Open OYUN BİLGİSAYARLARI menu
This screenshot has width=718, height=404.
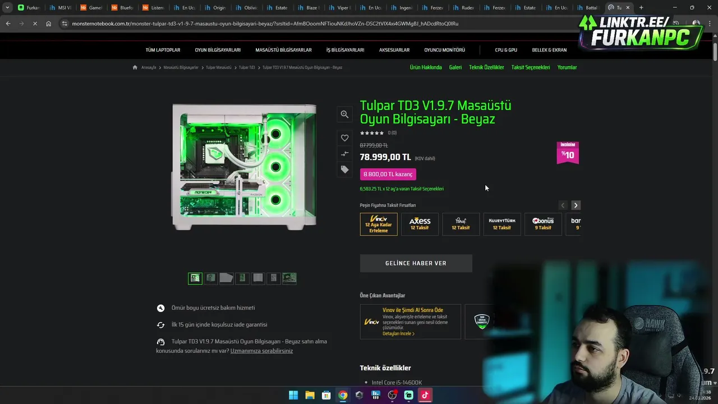[218, 50]
